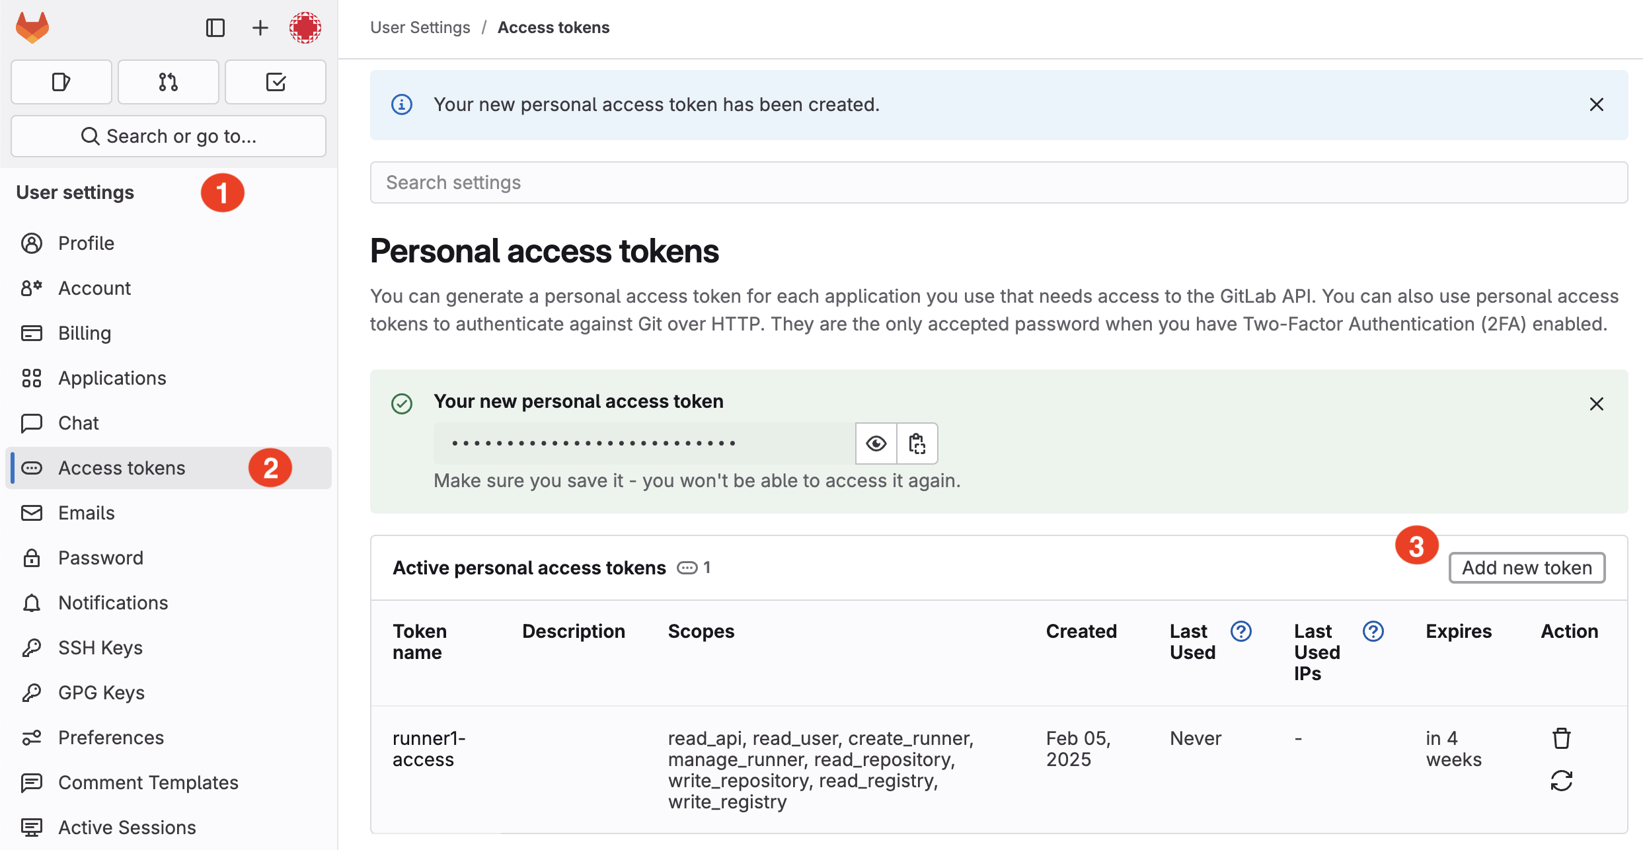Open assigned issues shortcut
Image resolution: width=1643 pixels, height=850 pixels.
pyautogui.click(x=61, y=82)
